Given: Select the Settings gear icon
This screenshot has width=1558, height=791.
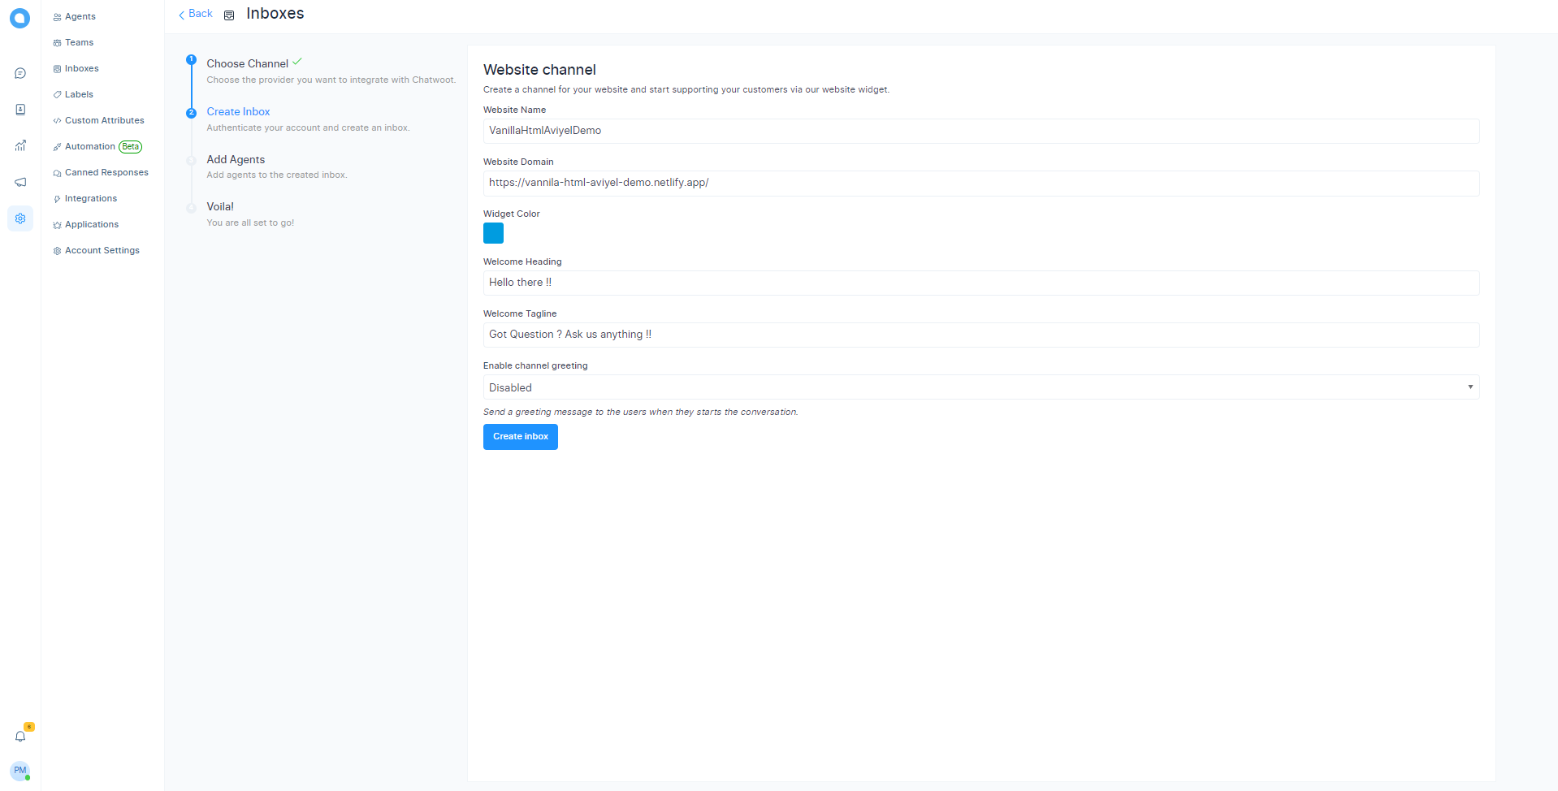Looking at the screenshot, I should 19,218.
